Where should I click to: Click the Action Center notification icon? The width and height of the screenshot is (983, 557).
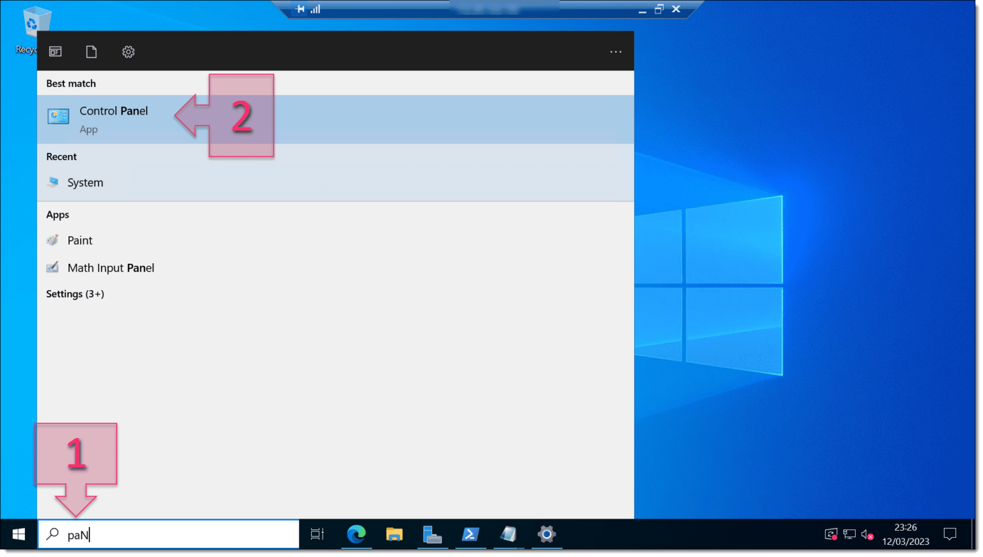pyautogui.click(x=950, y=534)
